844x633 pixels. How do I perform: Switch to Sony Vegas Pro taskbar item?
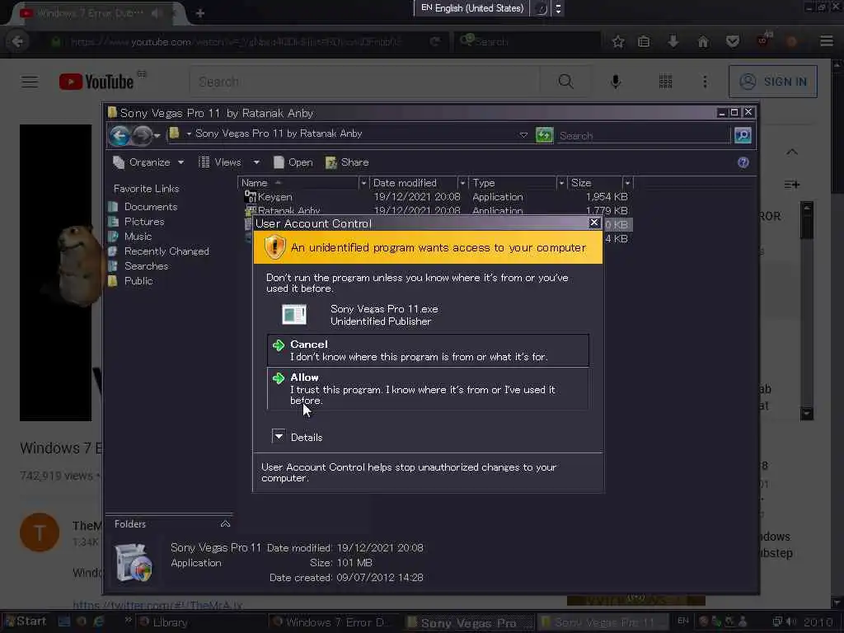pyautogui.click(x=468, y=623)
